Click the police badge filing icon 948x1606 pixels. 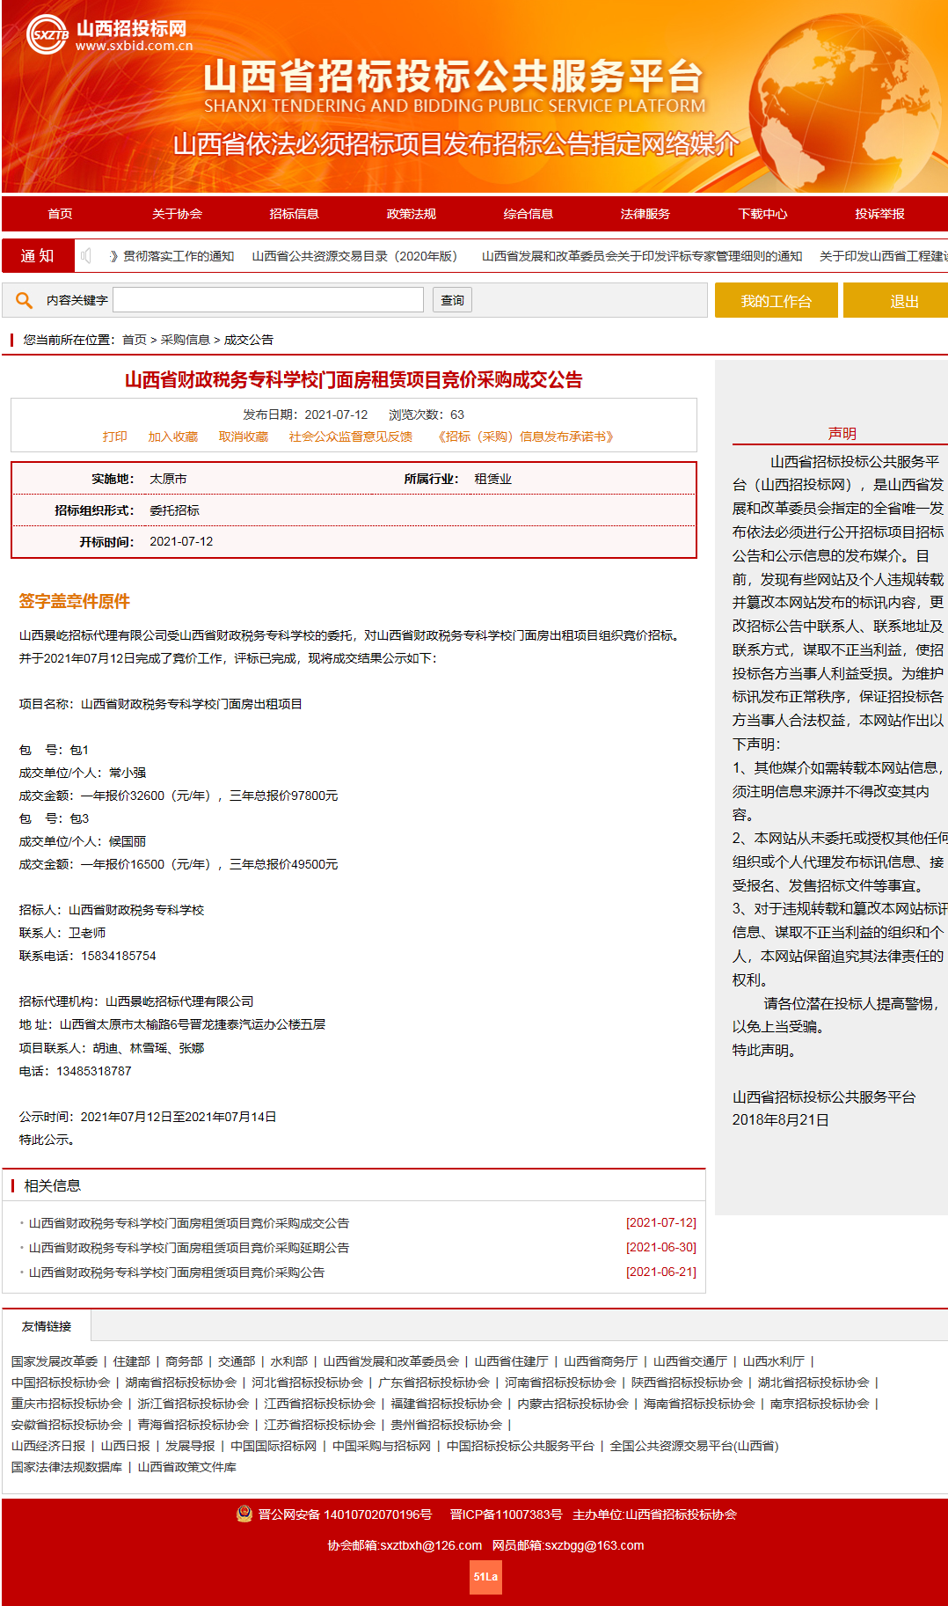[244, 1514]
